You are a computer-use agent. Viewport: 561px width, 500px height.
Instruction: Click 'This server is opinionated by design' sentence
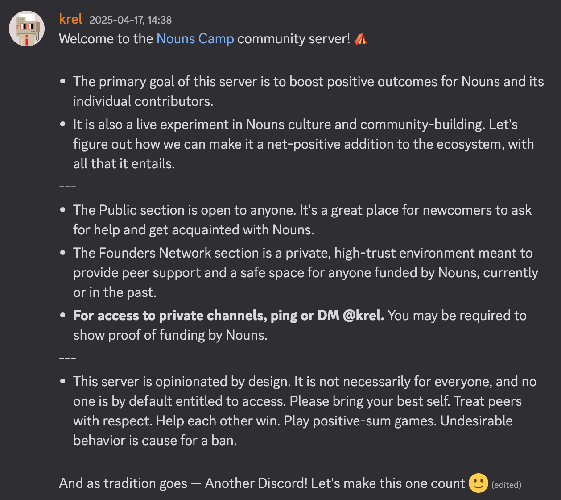pos(182,382)
